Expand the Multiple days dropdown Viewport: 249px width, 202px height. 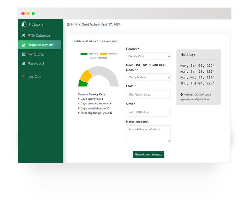pos(148,77)
